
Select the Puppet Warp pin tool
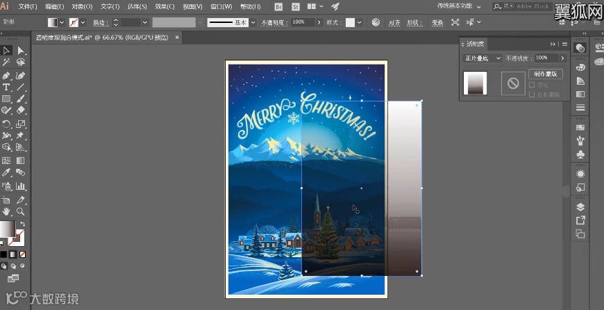point(21,136)
